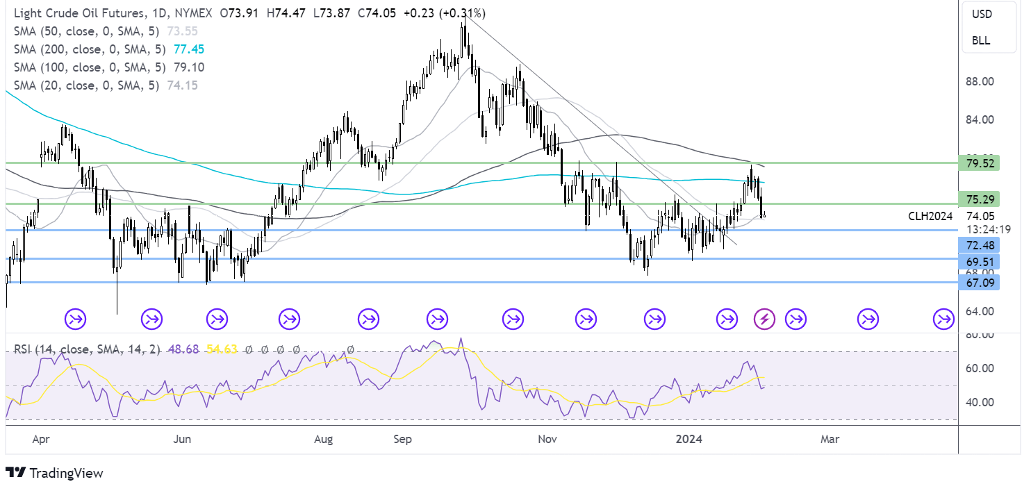Click the RSI value 48.68
Image resolution: width=1031 pixels, height=491 pixels.
pos(183,349)
